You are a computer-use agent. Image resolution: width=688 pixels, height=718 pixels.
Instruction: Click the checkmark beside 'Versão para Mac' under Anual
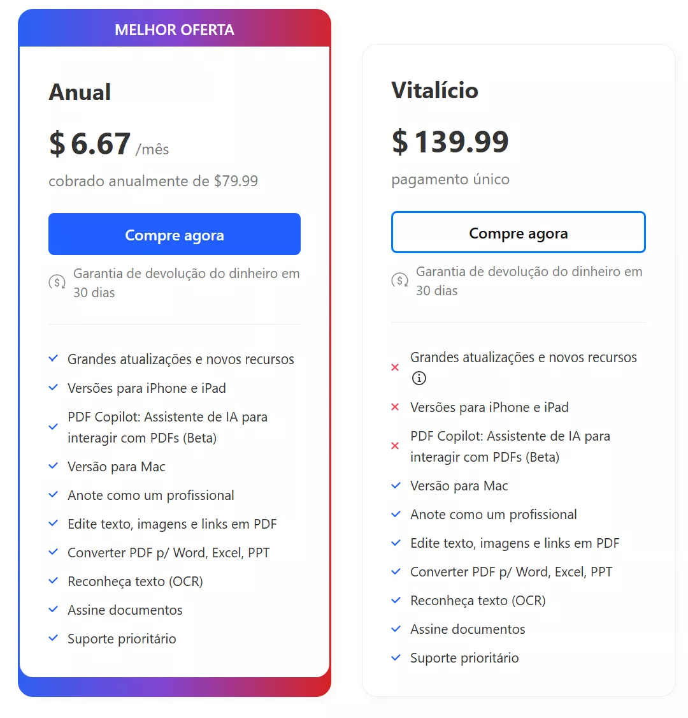pyautogui.click(x=54, y=465)
